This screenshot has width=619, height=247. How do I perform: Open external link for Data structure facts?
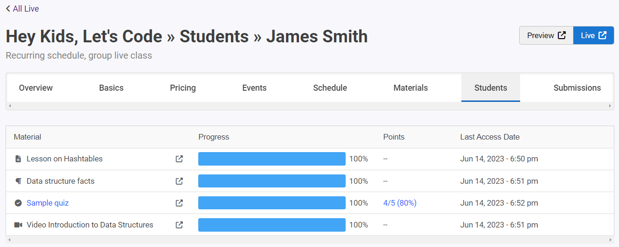tap(179, 181)
